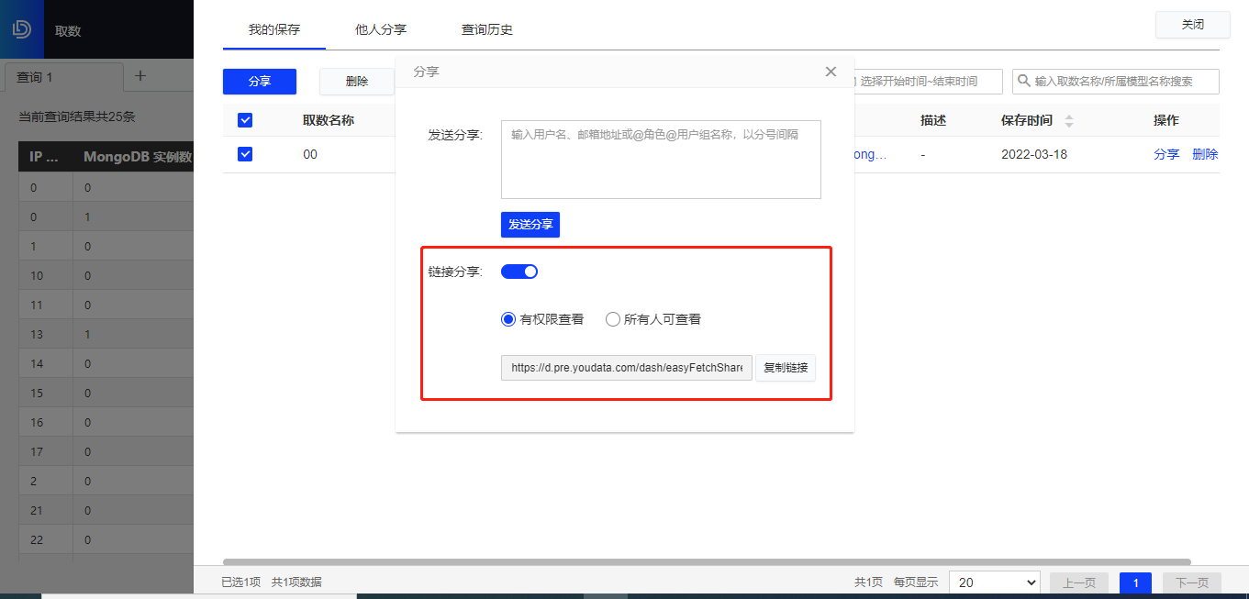1249x599 pixels.
Task: Sort 保存时间 ascending with the up arrow
Action: (x=1067, y=116)
